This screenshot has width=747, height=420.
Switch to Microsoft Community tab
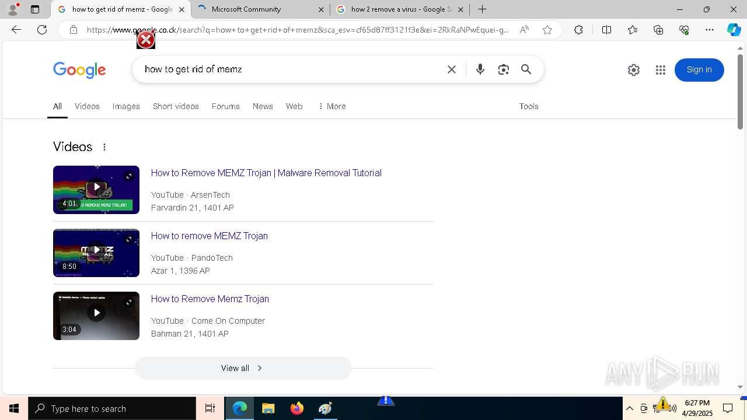pyautogui.click(x=260, y=9)
